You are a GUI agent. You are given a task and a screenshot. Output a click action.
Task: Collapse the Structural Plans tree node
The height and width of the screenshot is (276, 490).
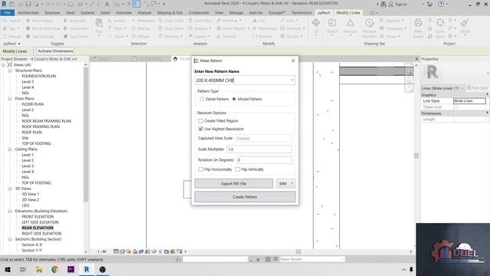(x=10, y=71)
